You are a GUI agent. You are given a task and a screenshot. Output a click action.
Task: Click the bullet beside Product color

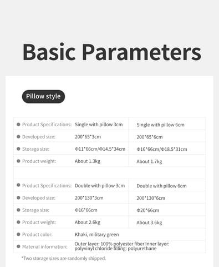click(x=18, y=234)
